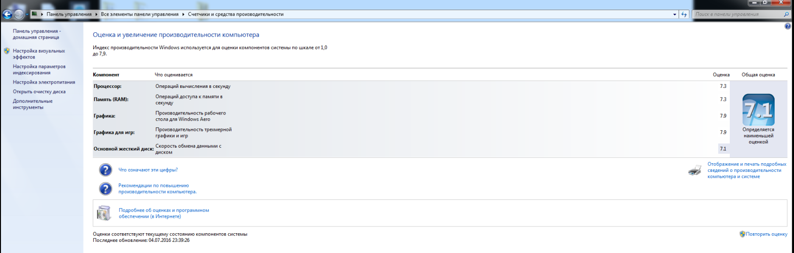This screenshot has width=794, height=253.
Task: Open 'Настройка электропитания' link
Action: (44, 82)
